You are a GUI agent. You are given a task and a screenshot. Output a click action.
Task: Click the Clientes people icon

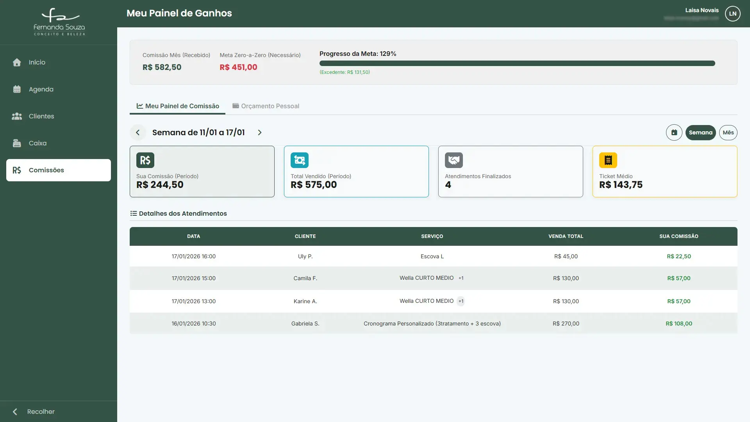[17, 116]
